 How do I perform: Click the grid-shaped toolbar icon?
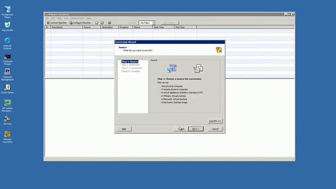(110, 23)
